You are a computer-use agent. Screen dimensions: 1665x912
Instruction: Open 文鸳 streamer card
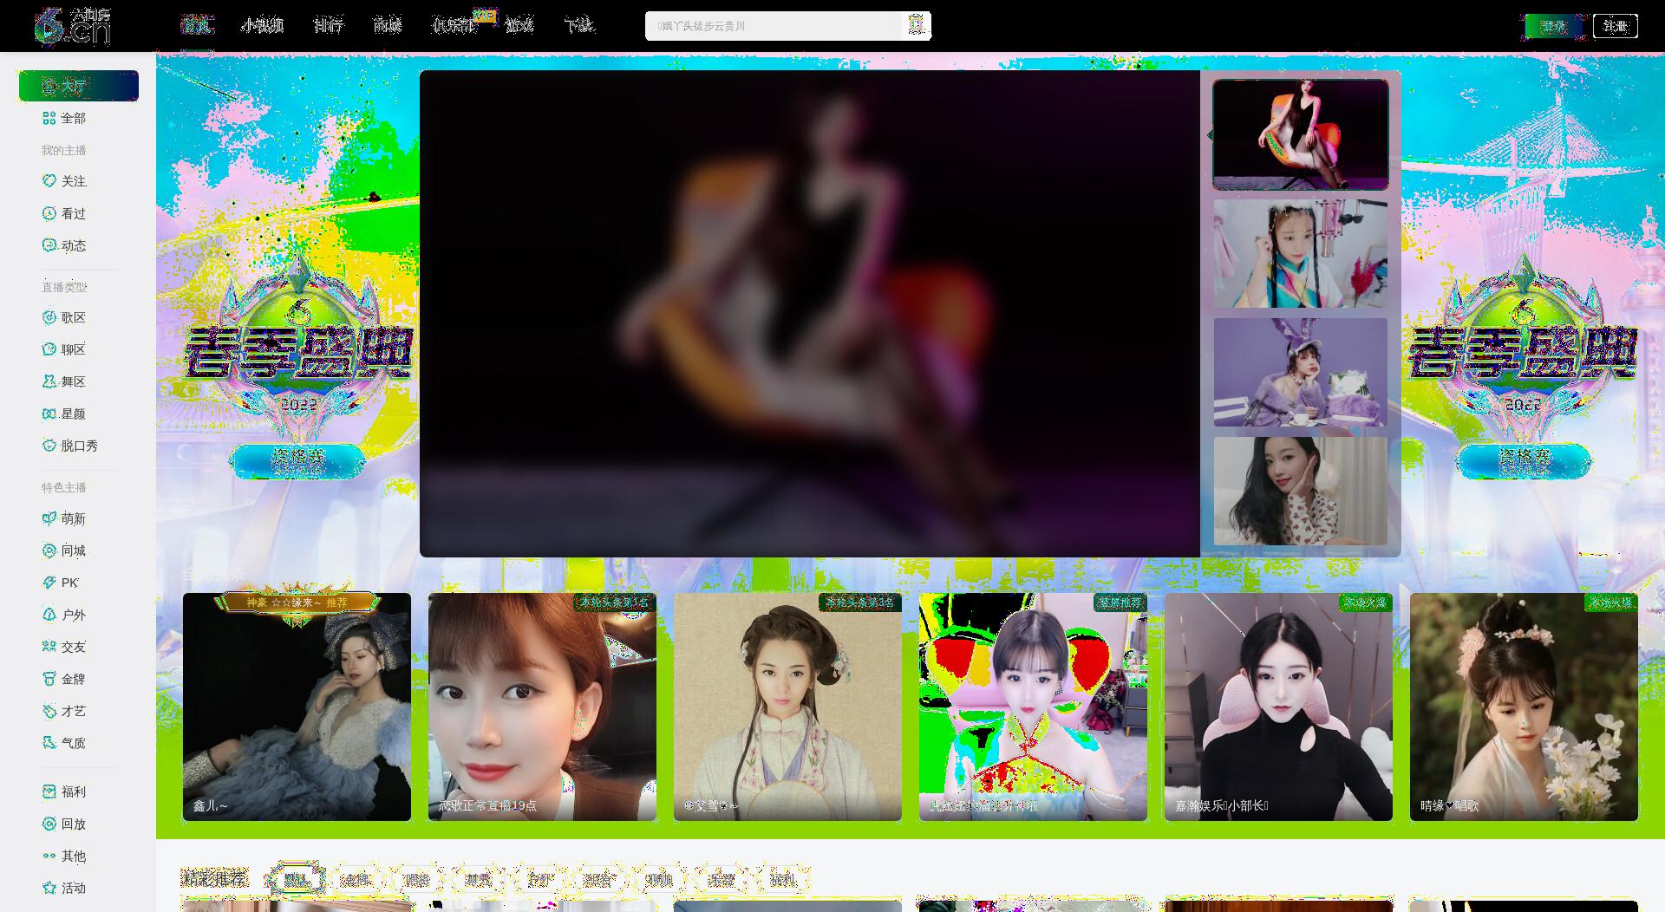[787, 707]
